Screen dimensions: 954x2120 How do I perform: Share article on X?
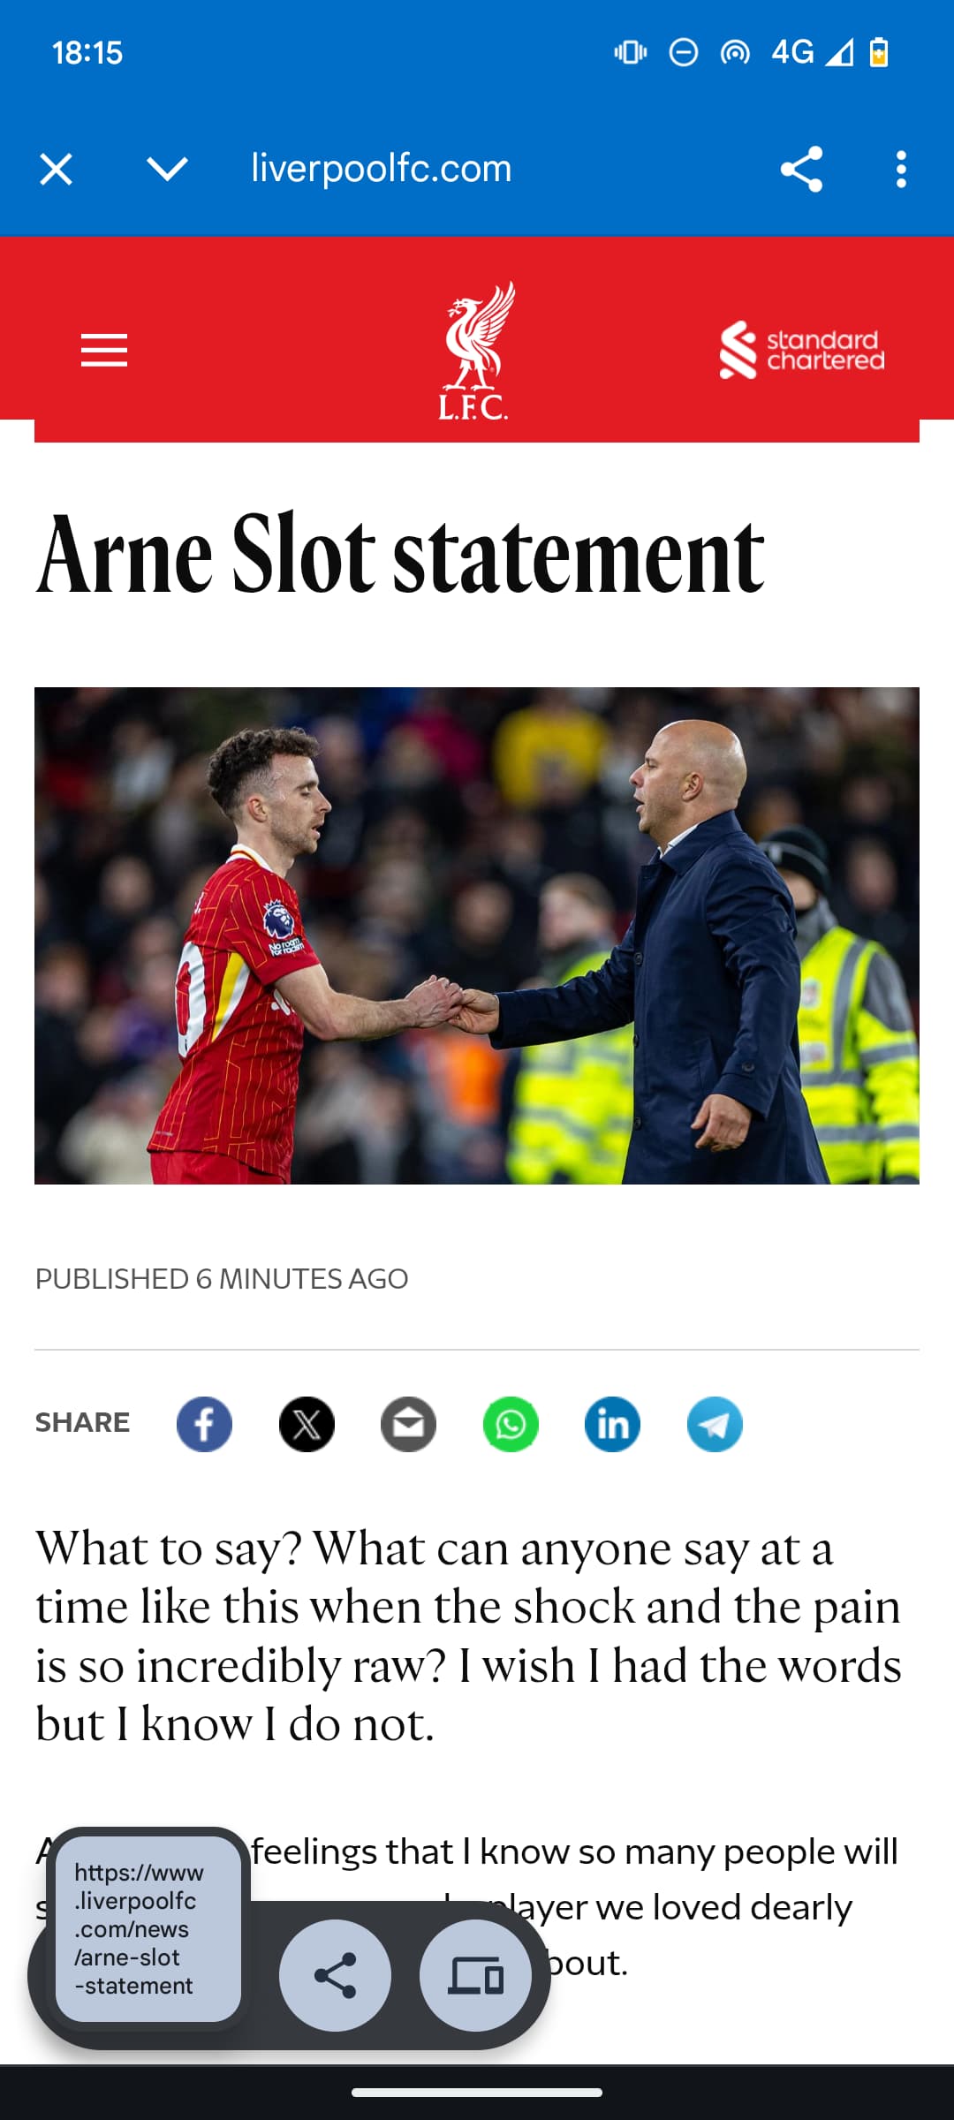307,1424
